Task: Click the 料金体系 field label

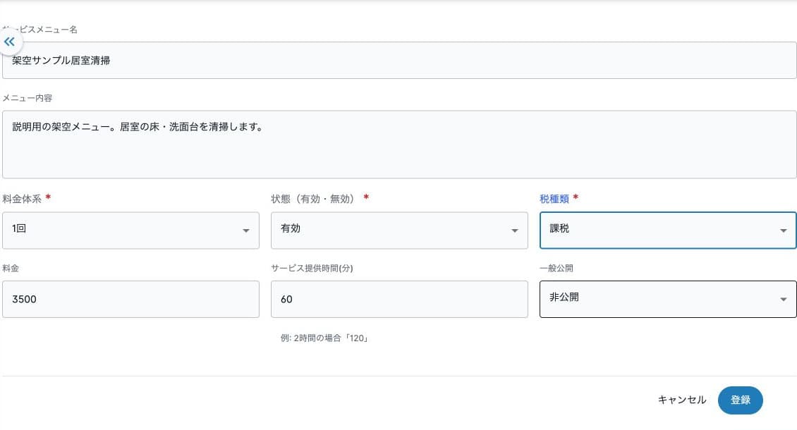Action: pos(22,199)
